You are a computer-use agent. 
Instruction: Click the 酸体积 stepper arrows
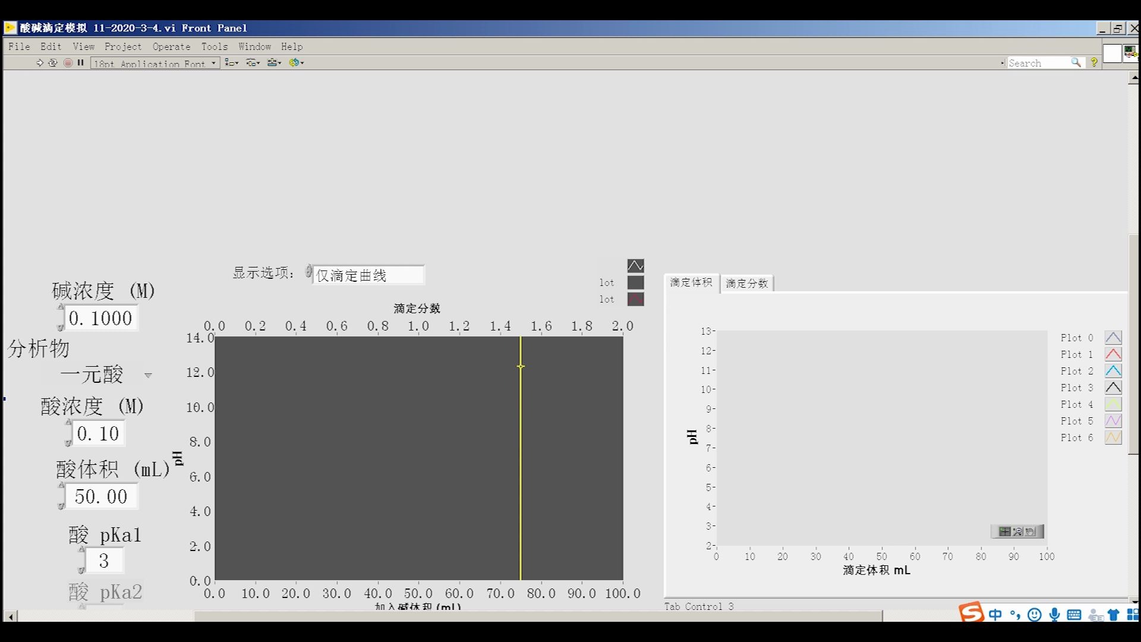pos(61,496)
